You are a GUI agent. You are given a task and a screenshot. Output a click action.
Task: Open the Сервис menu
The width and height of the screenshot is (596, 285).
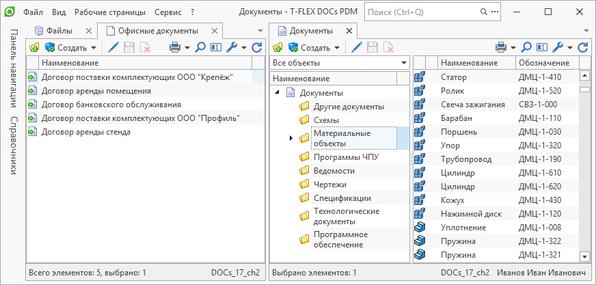[x=168, y=12]
